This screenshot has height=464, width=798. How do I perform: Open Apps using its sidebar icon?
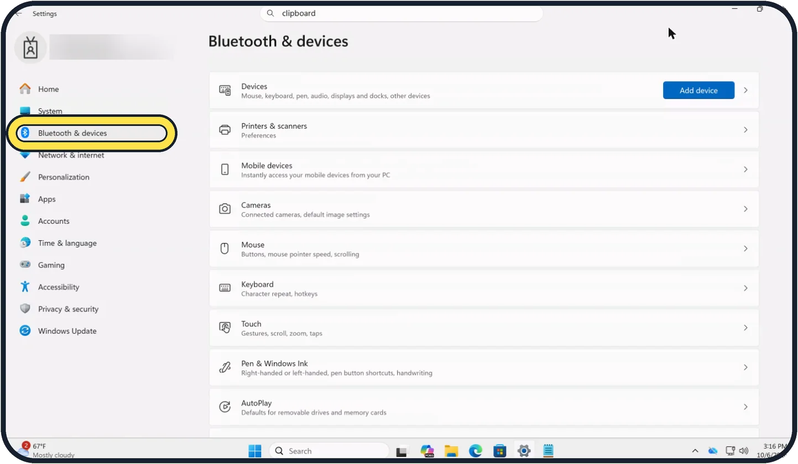tap(25, 199)
